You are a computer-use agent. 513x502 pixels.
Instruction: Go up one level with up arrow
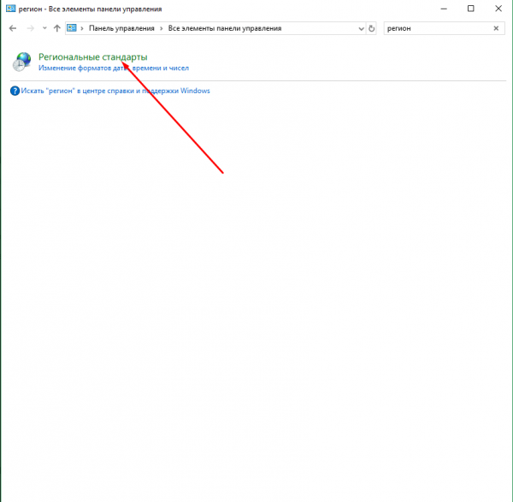coord(57,28)
